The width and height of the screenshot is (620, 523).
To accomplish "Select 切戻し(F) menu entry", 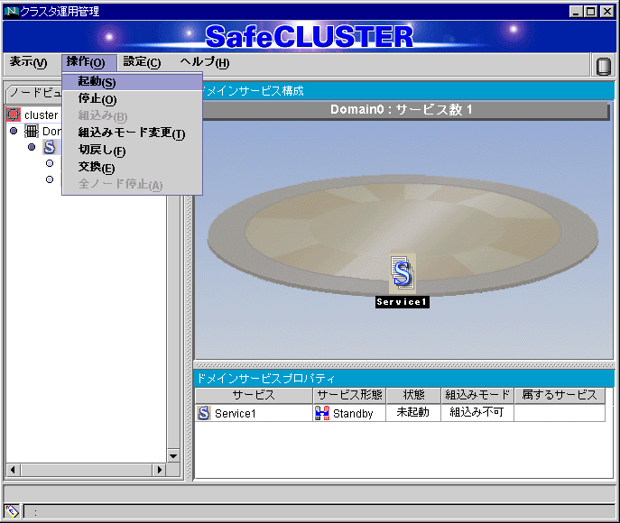I will click(102, 151).
